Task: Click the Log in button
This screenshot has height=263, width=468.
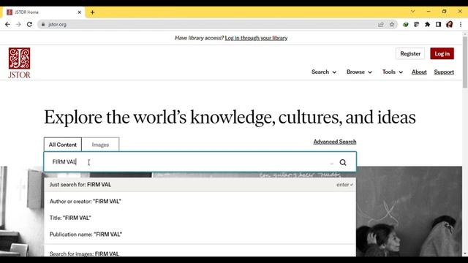Action: coord(442,53)
